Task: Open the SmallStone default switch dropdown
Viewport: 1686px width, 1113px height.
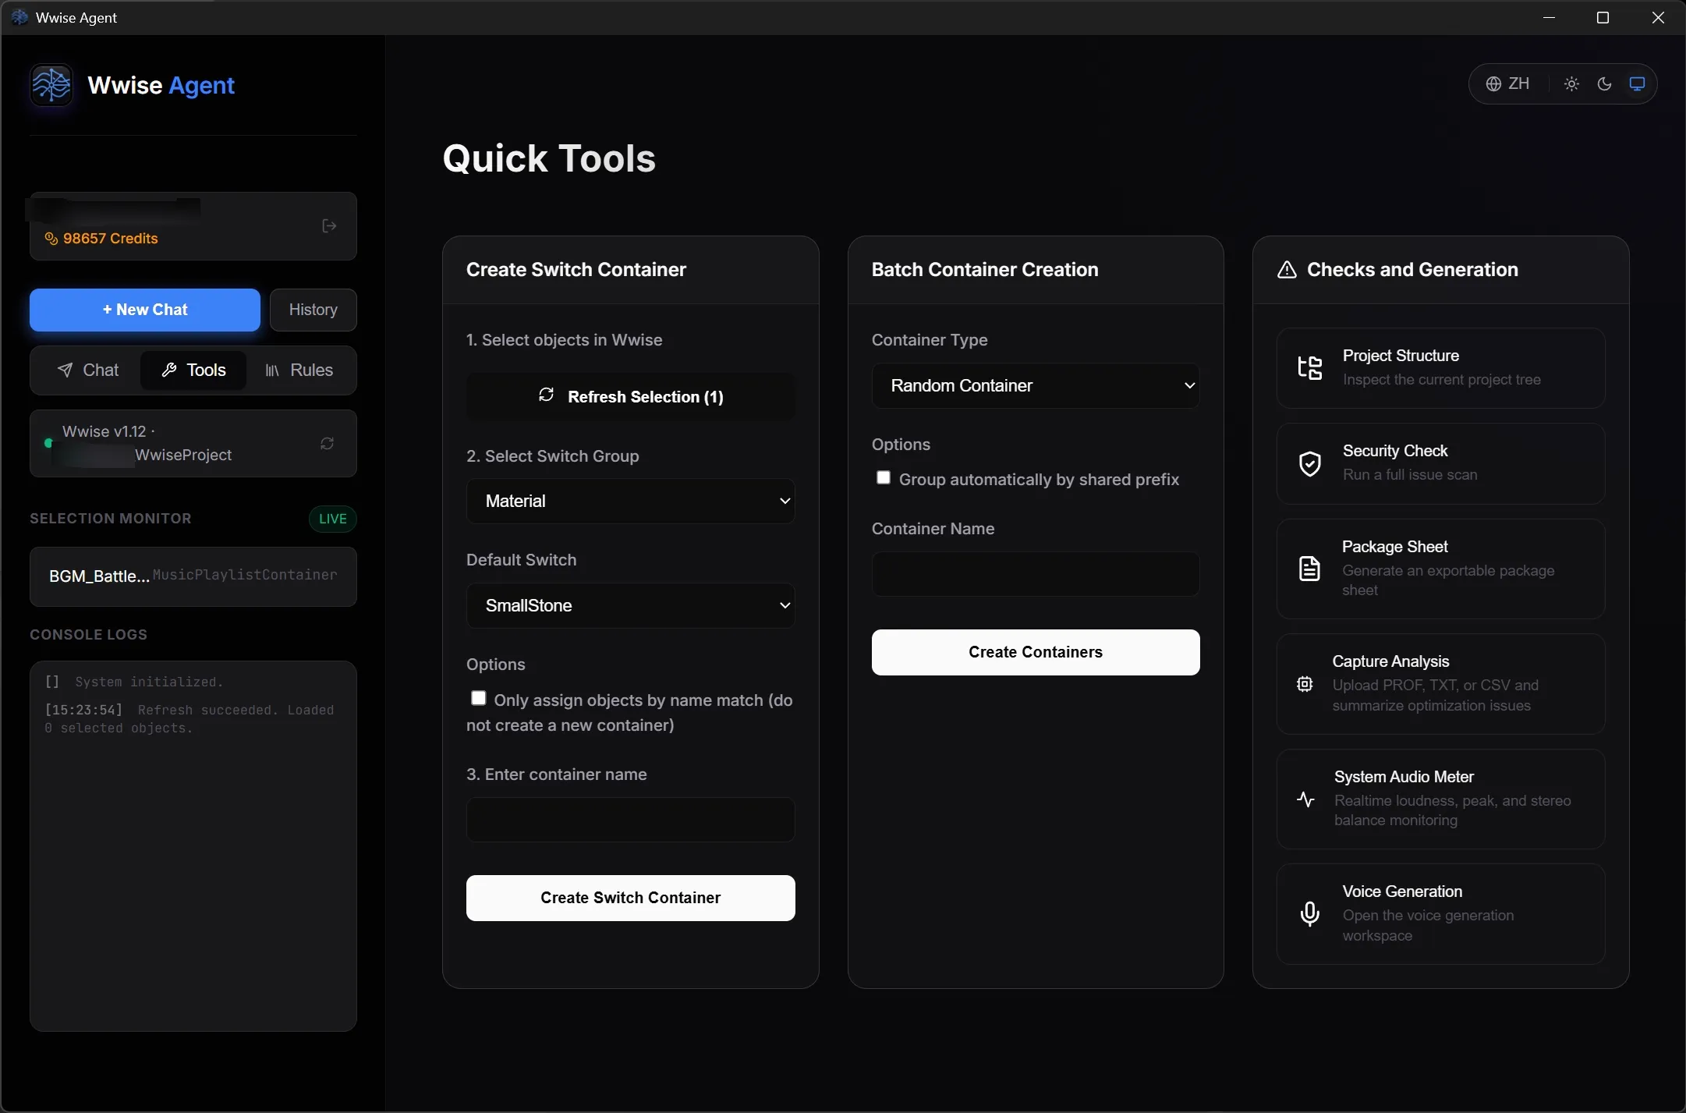Action: [x=630, y=605]
